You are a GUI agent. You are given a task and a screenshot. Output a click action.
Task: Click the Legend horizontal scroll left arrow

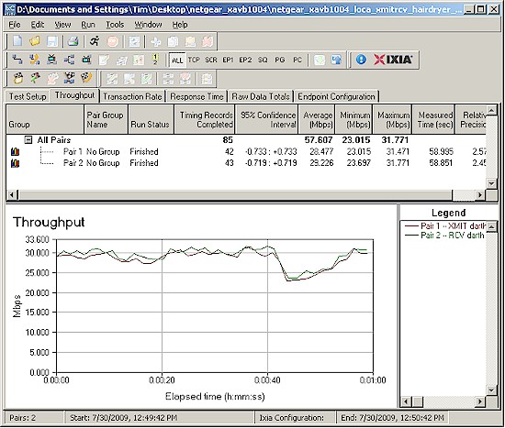click(x=406, y=401)
